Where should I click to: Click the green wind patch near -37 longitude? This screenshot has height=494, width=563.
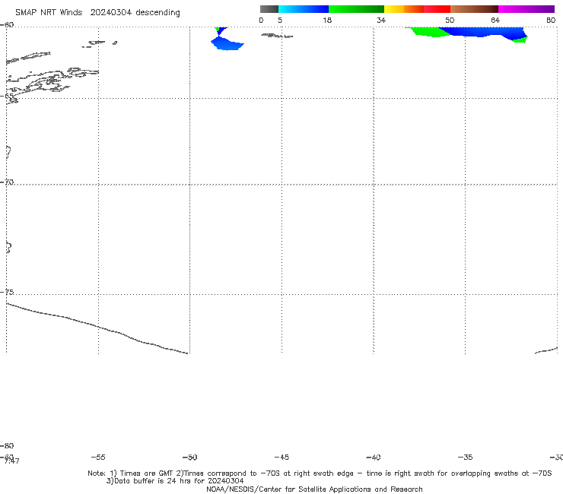(428, 32)
